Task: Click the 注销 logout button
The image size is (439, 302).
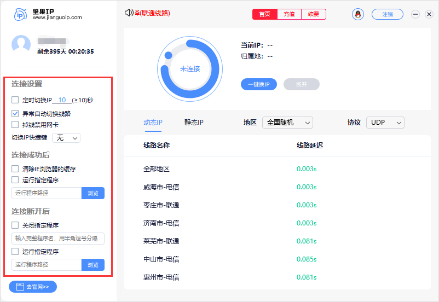Action: [x=387, y=15]
